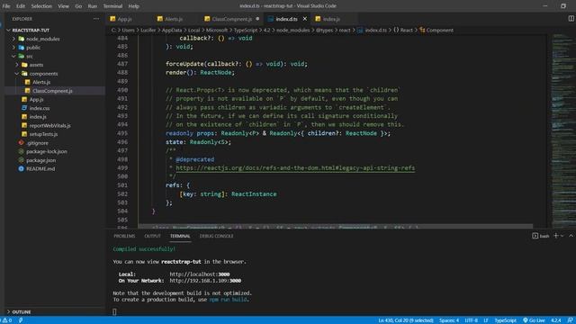Screen dimensions: 576x324
Task: Switch to the index.js editor tab
Action: [x=331, y=19]
